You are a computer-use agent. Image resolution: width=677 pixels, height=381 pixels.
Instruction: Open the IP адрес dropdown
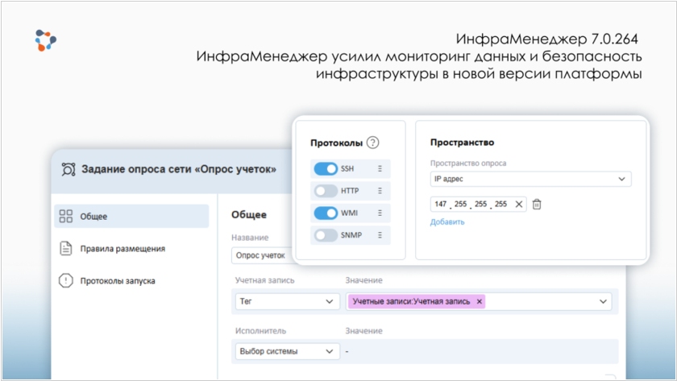(x=530, y=179)
